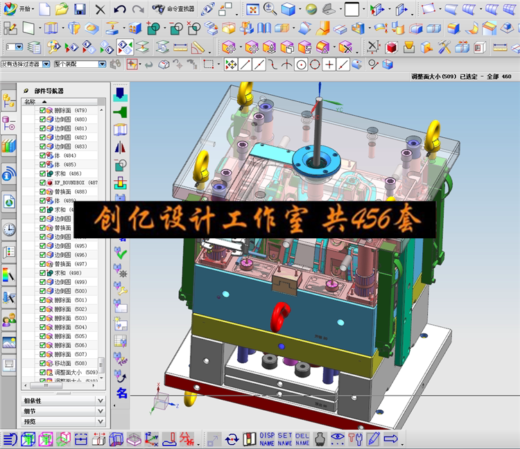Expand the 相依性 panel section
Image resolution: width=520 pixels, height=449 pixels.
(x=63, y=400)
